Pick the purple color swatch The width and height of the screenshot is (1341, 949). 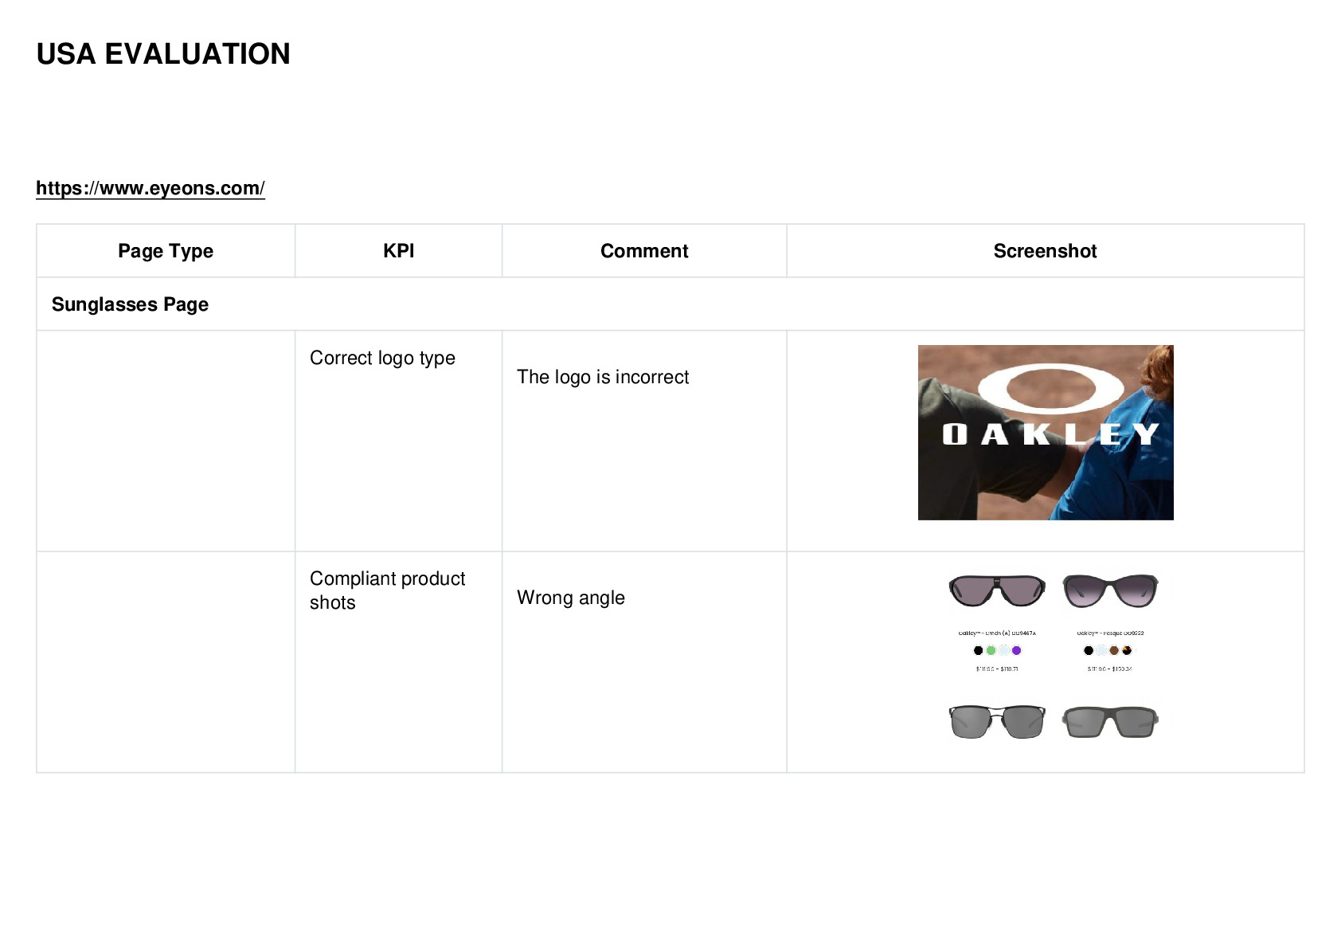tap(1016, 650)
